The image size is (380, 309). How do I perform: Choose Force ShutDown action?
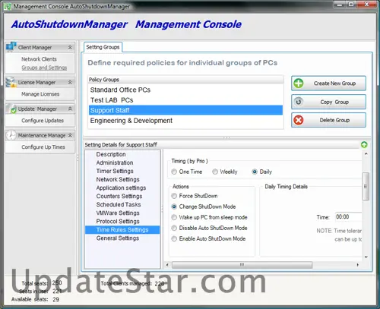click(174, 196)
